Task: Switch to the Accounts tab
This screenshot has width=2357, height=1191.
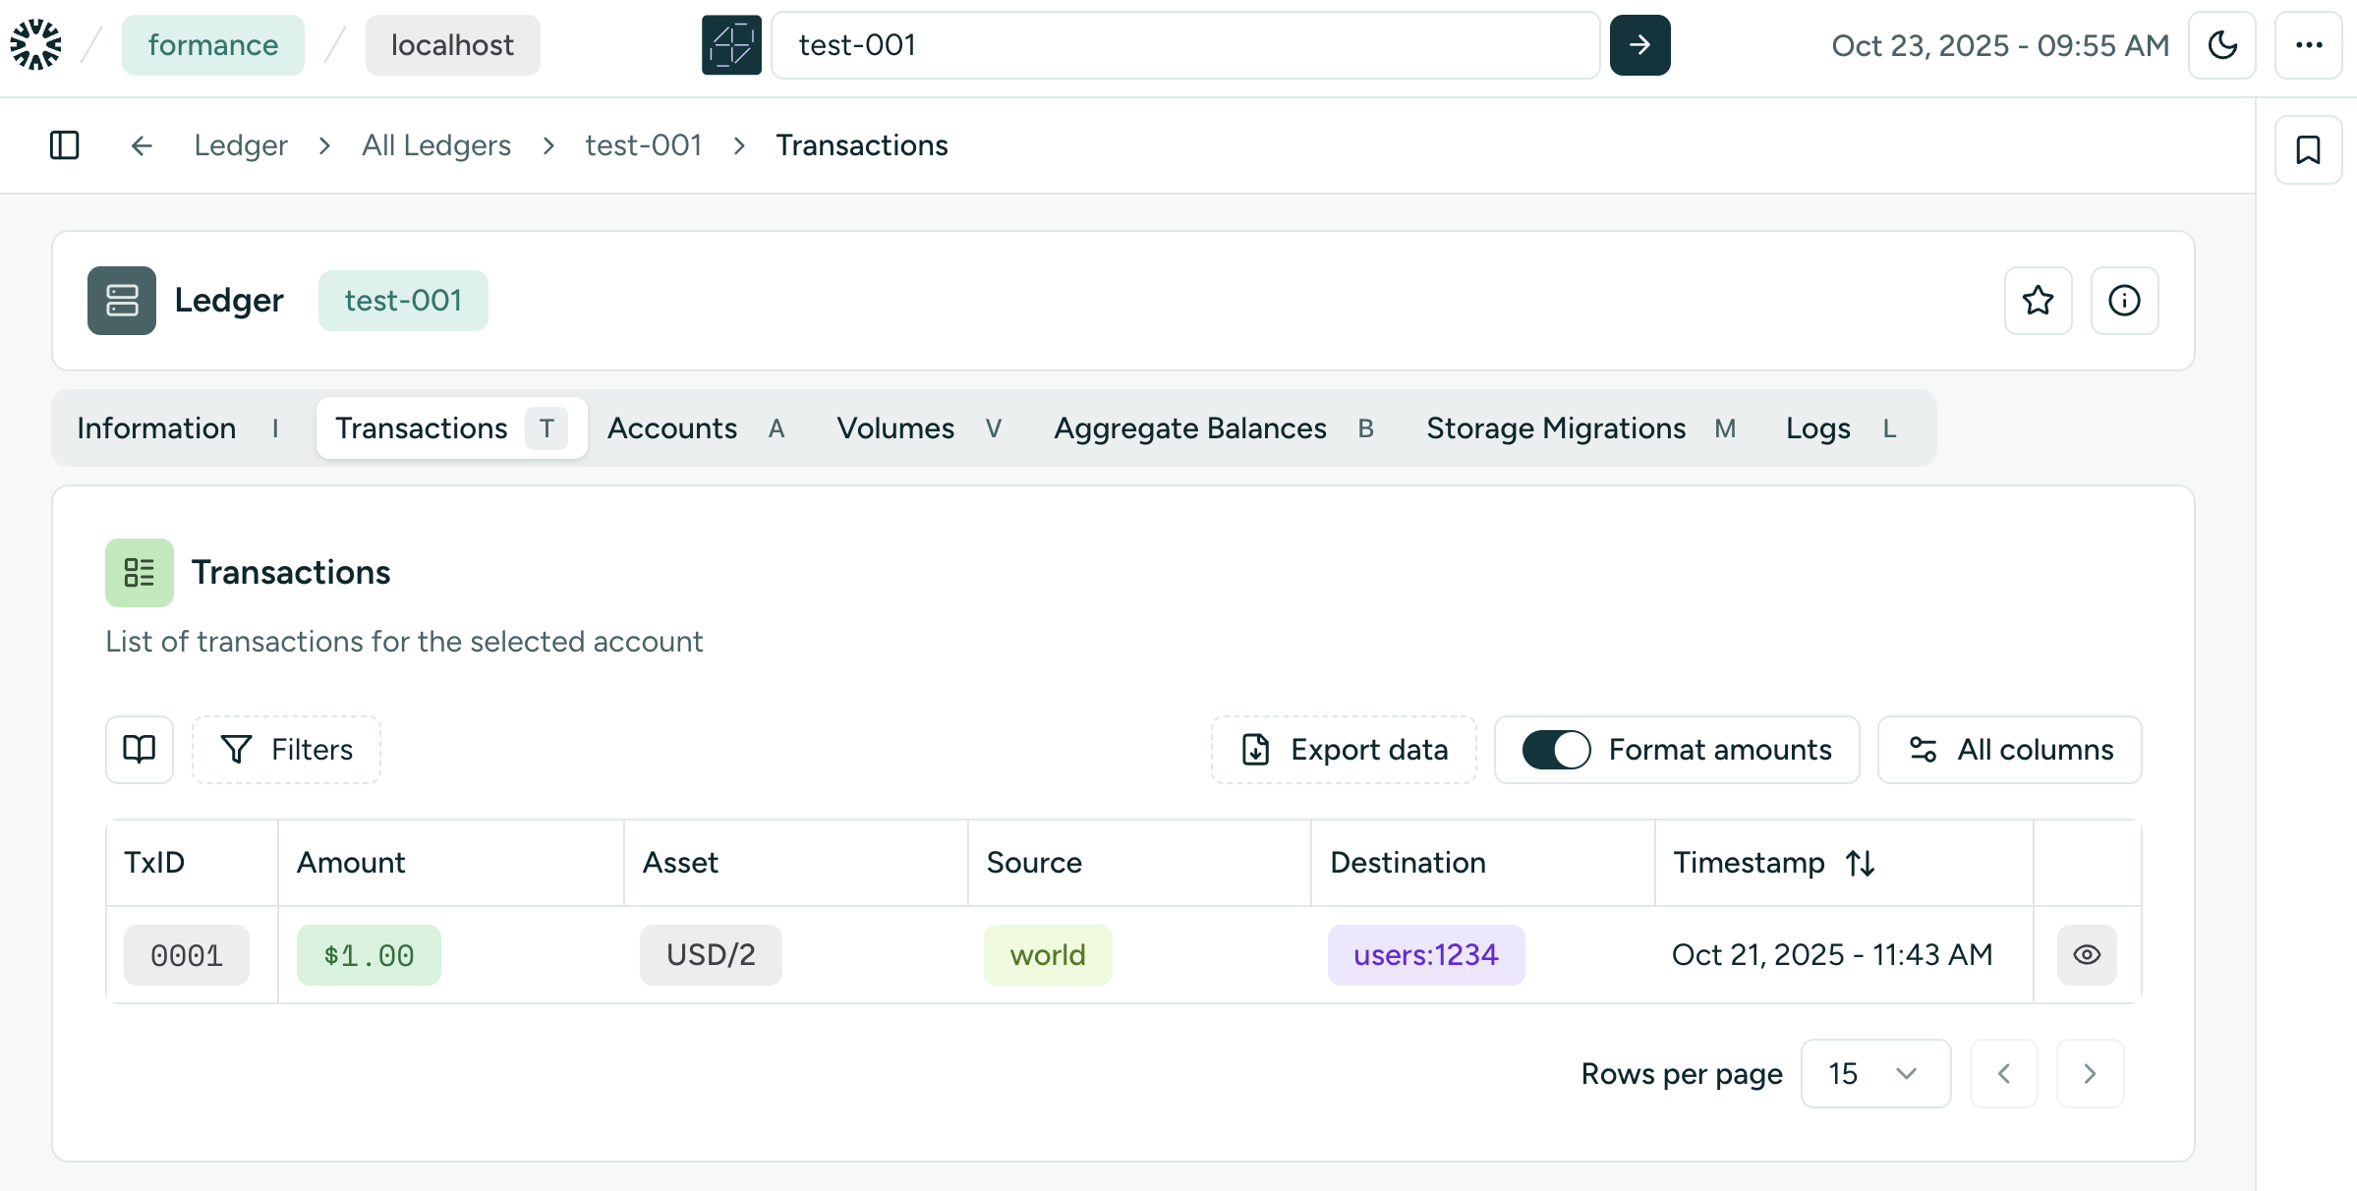Action: tap(673, 428)
